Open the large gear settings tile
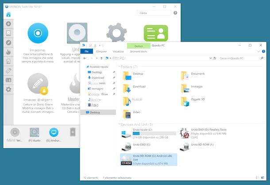The image size is (270, 185). coord(116,33)
